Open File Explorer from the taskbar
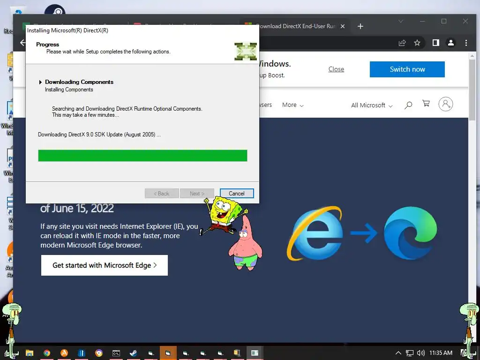Screen dimensions: 480x360 (x=30, y=353)
